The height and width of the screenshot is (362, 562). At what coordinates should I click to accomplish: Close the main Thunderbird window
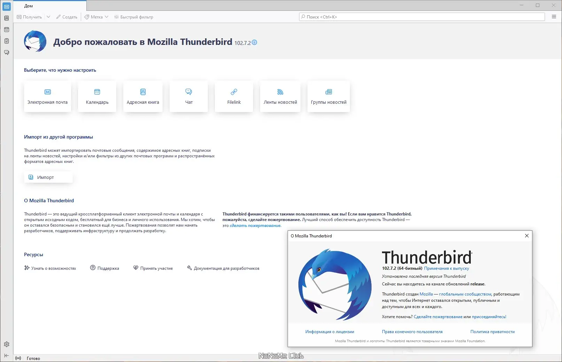point(554,5)
